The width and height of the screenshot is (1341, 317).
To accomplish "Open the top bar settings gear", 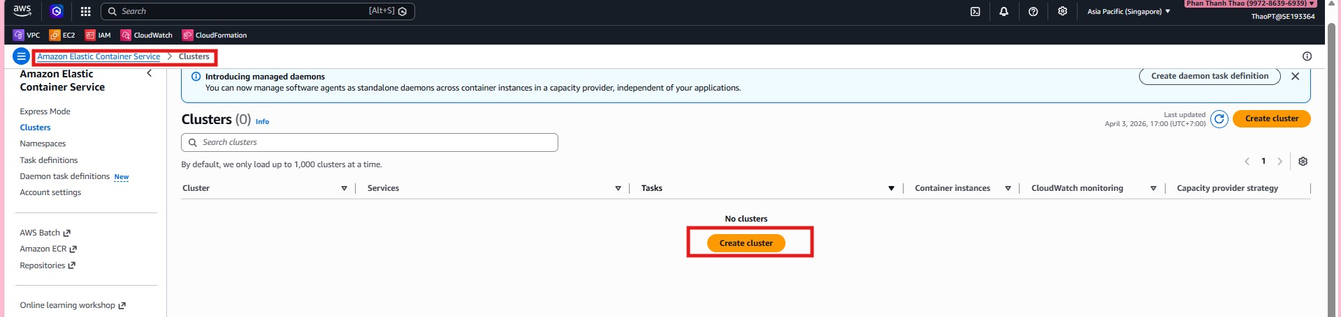I will [1062, 11].
